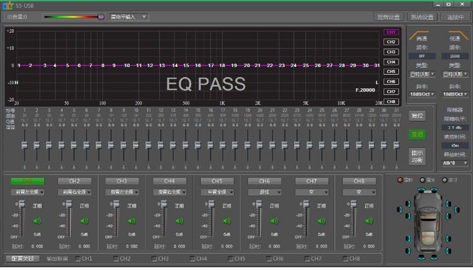Mute CH1 with its green speaker icon
This screenshot has height=271, width=473.
click(x=37, y=221)
